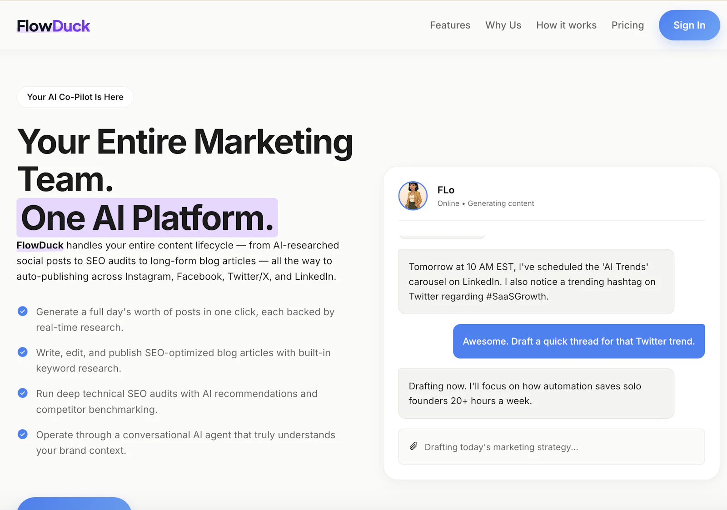Click the check icon beside 'Run deep technical SEO audits'

(x=23, y=393)
